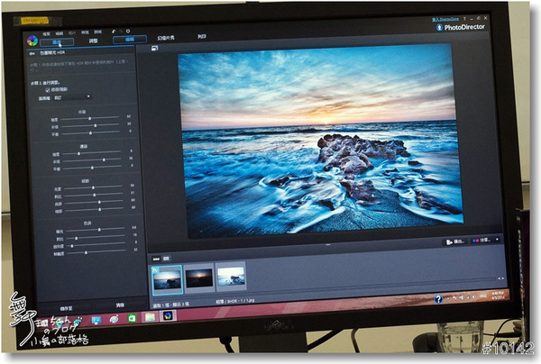Open the style preset dropdown

pos(72,97)
